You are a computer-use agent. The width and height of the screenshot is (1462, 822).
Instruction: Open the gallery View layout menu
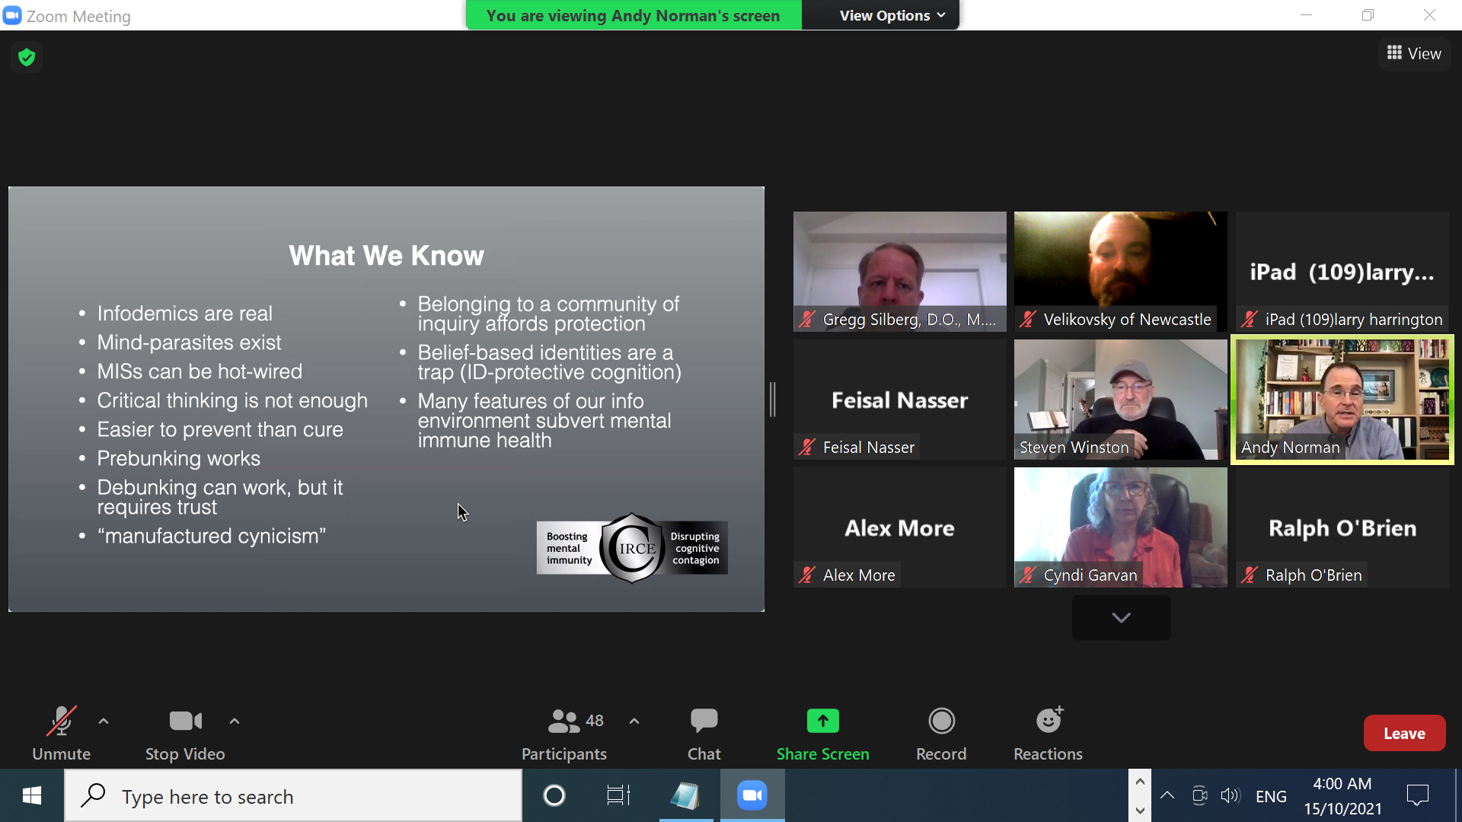(1414, 53)
